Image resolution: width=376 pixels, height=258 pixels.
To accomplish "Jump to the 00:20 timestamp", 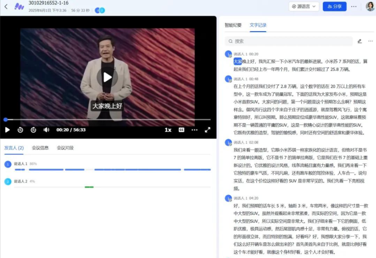I will 254,54.
